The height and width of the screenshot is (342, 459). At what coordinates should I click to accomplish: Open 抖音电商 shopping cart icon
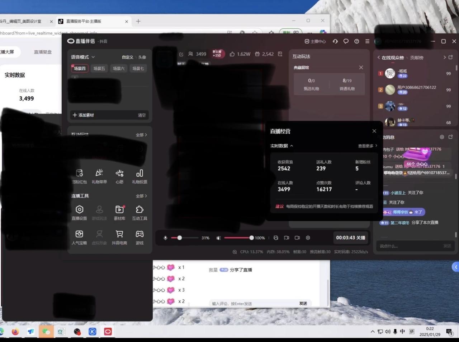pyautogui.click(x=119, y=234)
